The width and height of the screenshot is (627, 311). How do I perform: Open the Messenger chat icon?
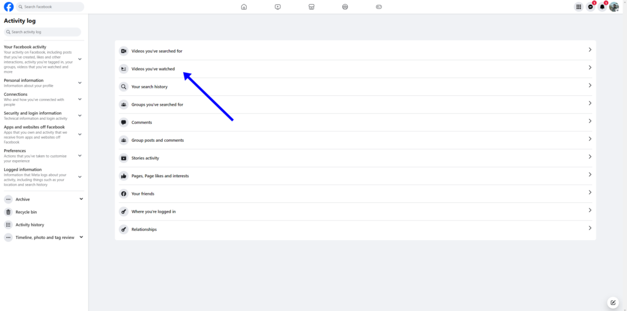click(590, 7)
